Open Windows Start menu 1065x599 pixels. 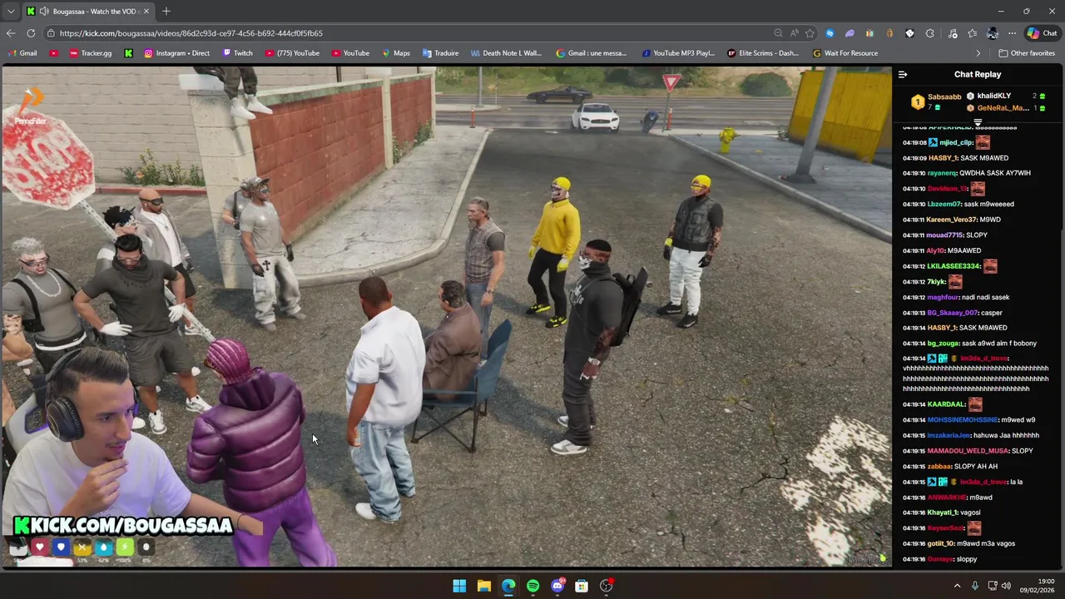pos(459,586)
